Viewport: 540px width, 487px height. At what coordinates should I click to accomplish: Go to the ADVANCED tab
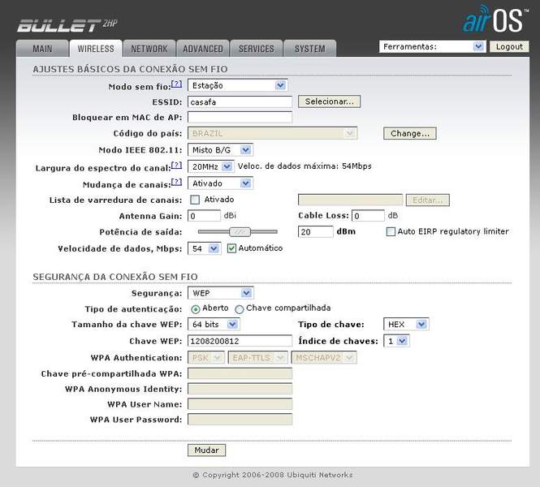pos(203,49)
